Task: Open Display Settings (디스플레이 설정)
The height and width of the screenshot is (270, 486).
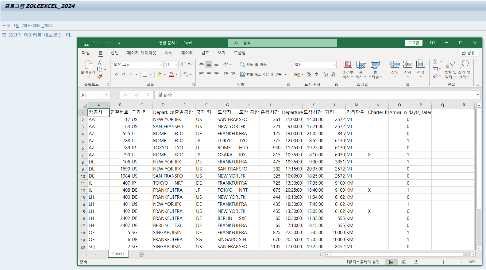Action: click(363, 262)
